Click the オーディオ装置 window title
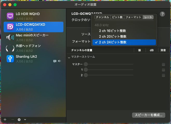The width and height of the screenshot is (171, 124). [x=85, y=5]
